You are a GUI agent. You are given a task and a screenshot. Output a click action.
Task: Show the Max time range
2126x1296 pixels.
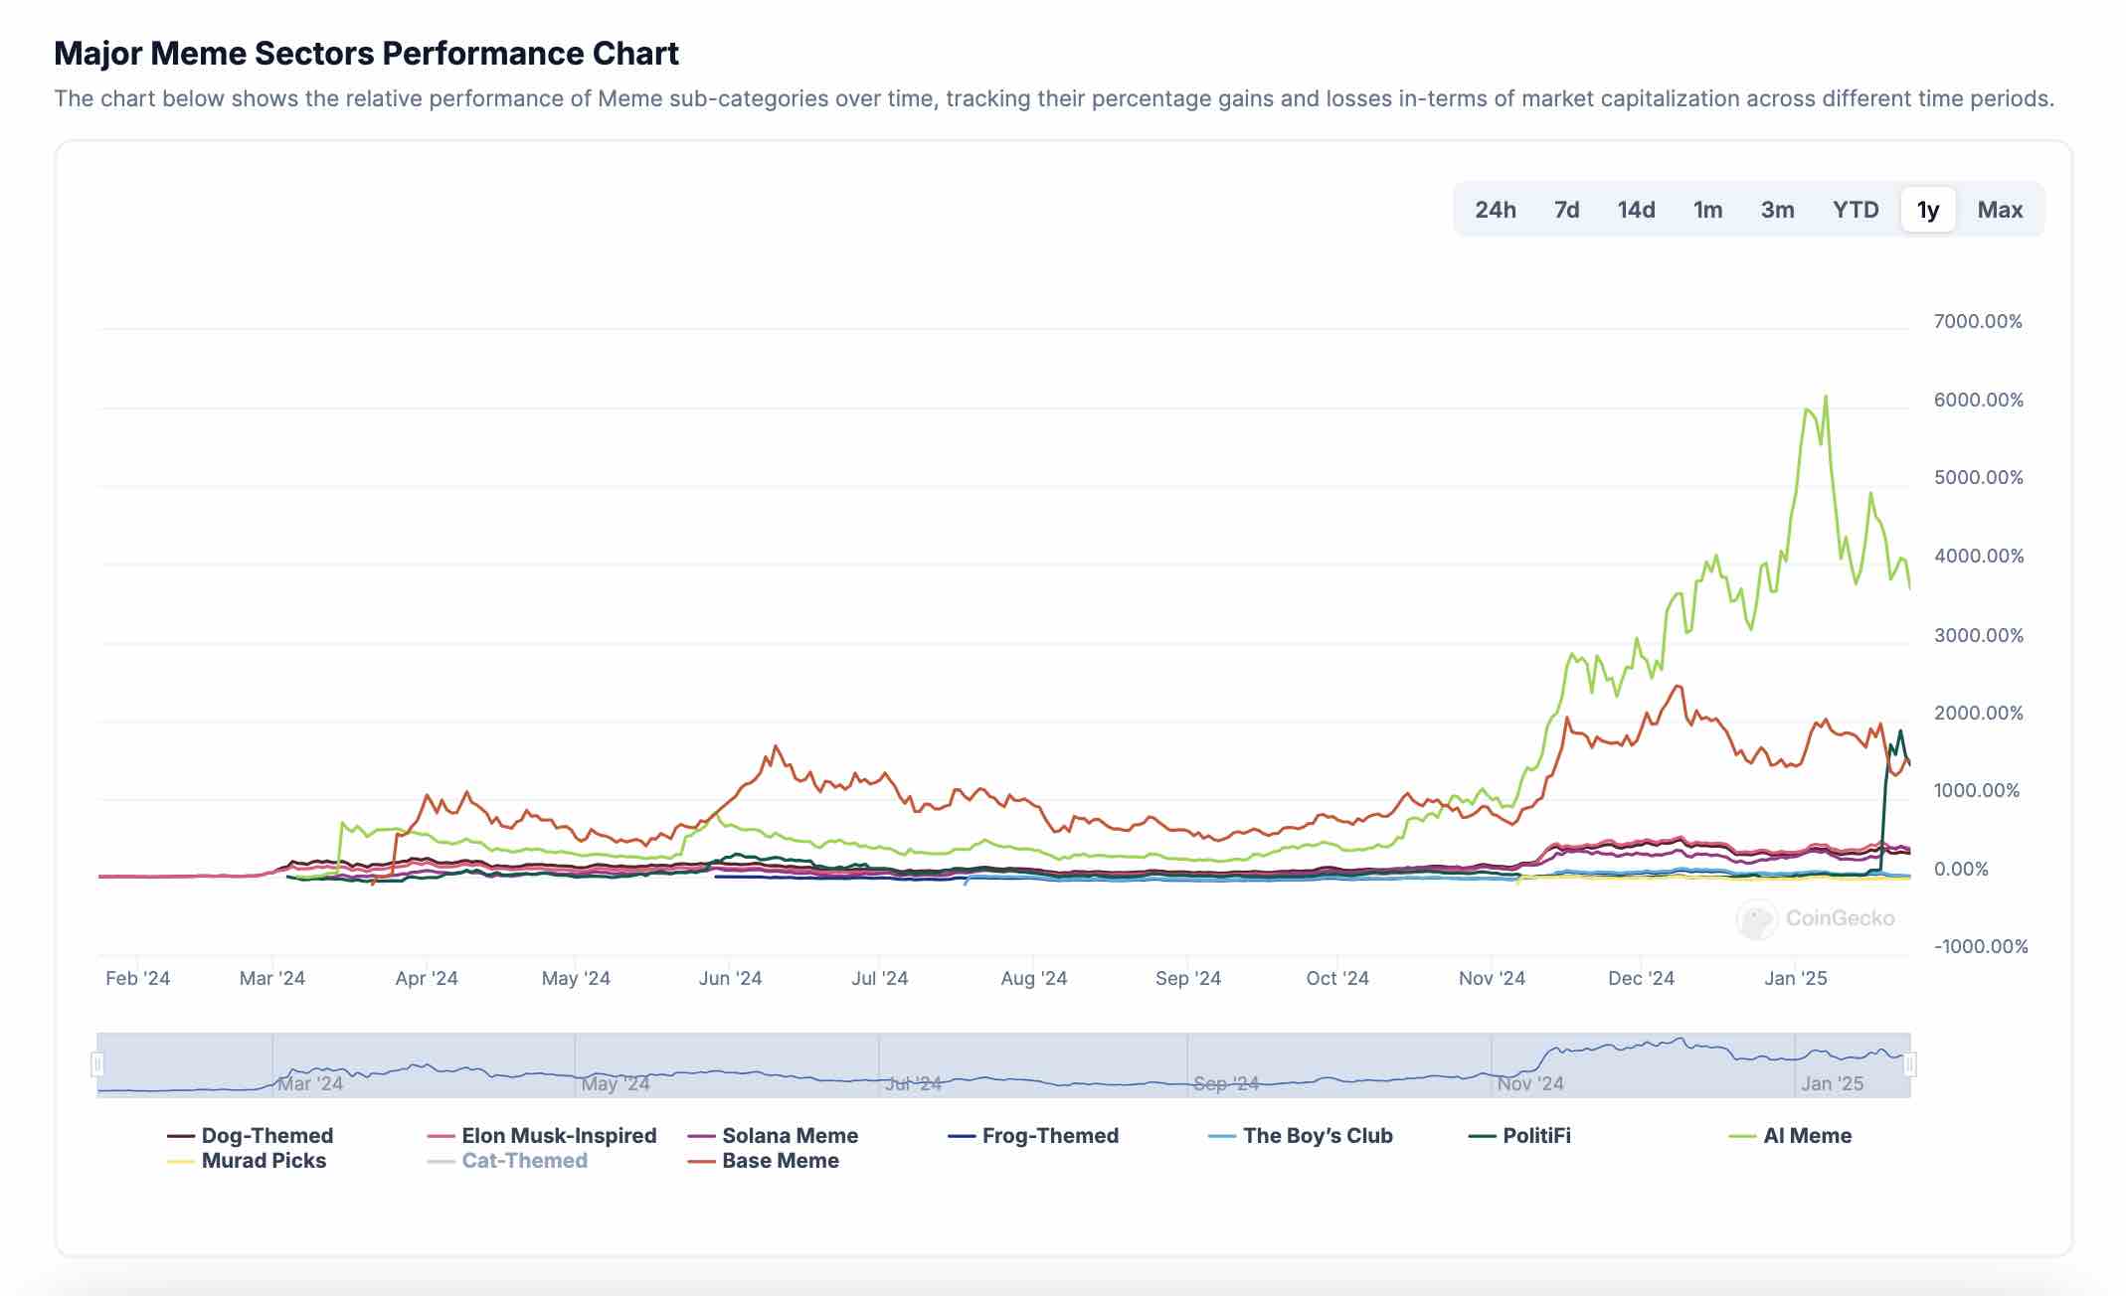click(2000, 210)
